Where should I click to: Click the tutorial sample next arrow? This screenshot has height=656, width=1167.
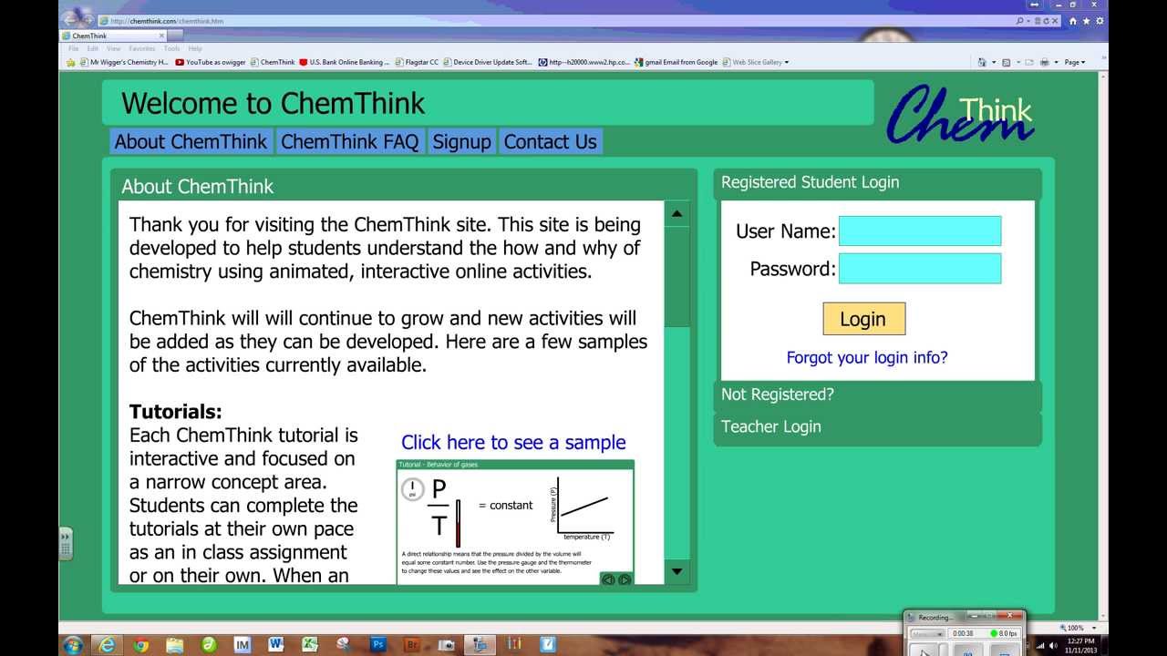click(624, 579)
